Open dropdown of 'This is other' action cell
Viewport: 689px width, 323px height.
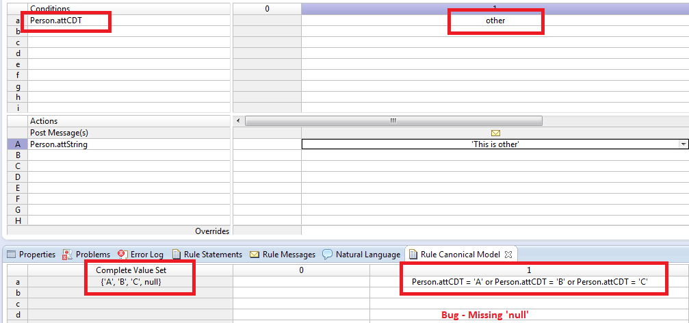684,144
